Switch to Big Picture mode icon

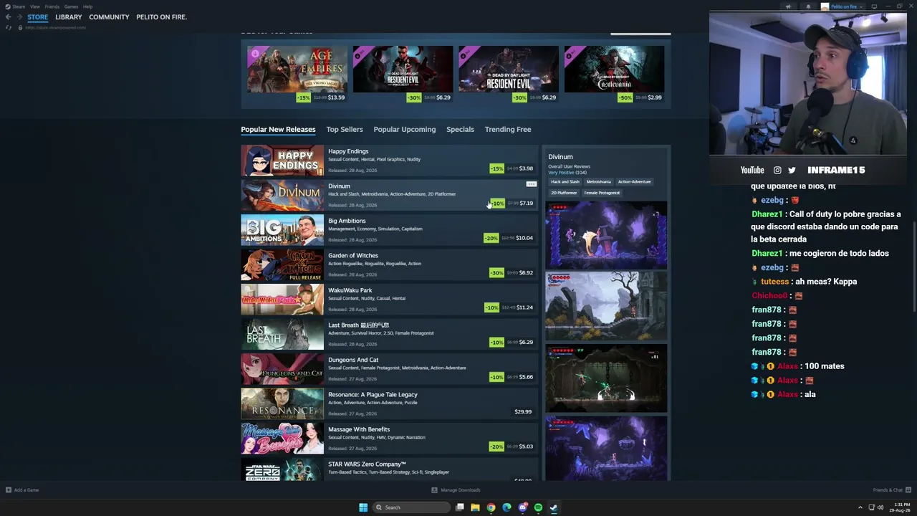click(x=874, y=6)
